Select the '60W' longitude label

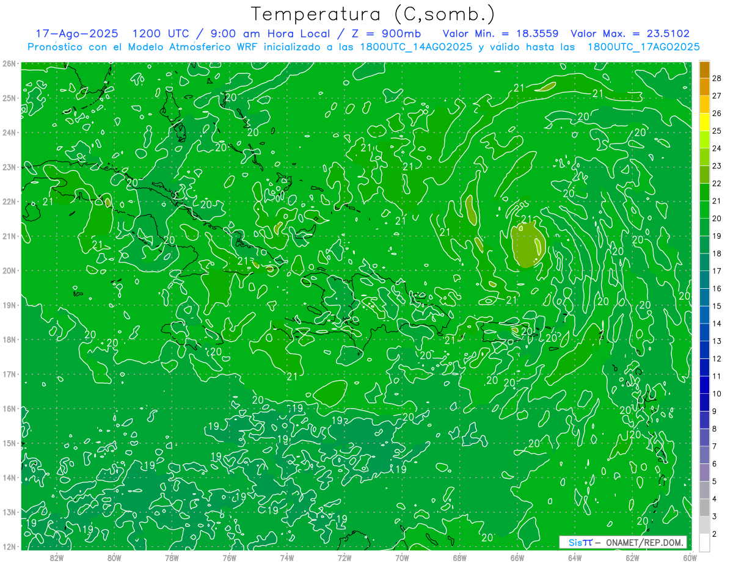pos(690,557)
